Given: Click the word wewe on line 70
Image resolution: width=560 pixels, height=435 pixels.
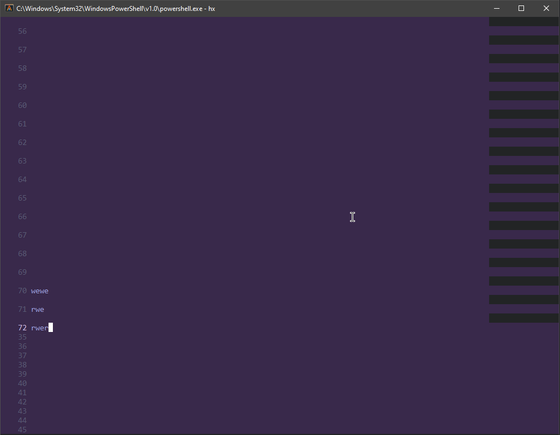Looking at the screenshot, I should pos(39,291).
